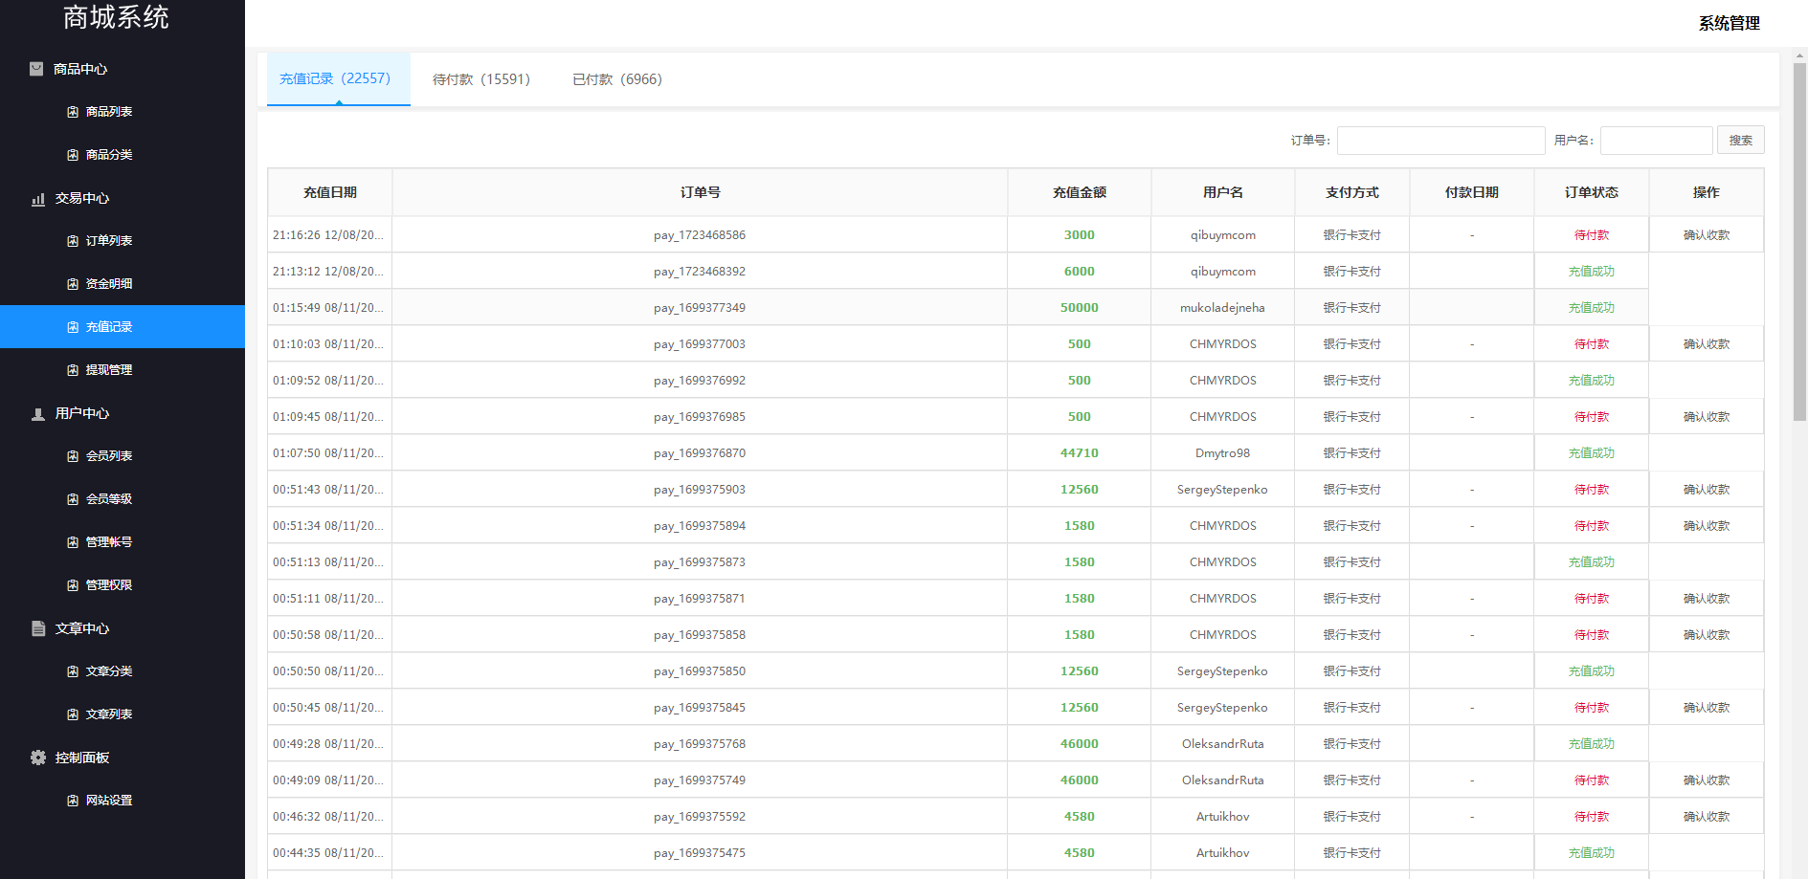The height and width of the screenshot is (879, 1808).
Task: Focus the 订单号 search field
Action: point(1440,141)
